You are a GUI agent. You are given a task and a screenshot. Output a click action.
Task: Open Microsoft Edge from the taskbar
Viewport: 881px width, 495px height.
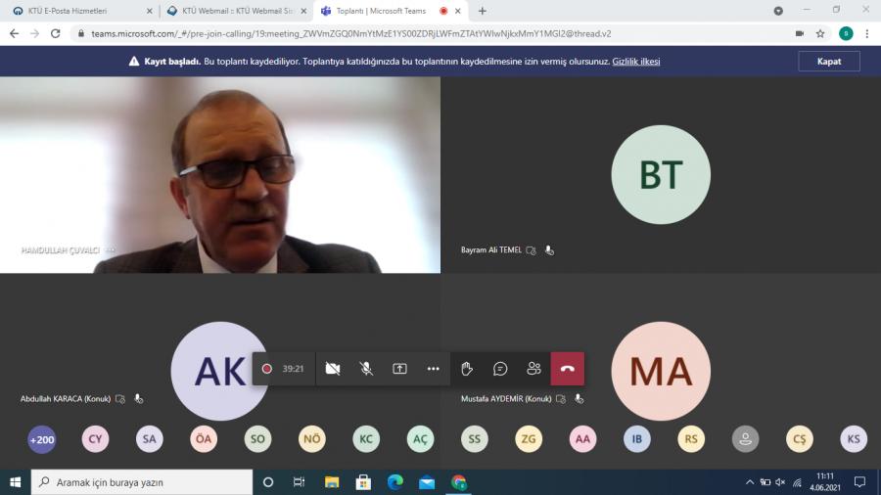tap(394, 482)
